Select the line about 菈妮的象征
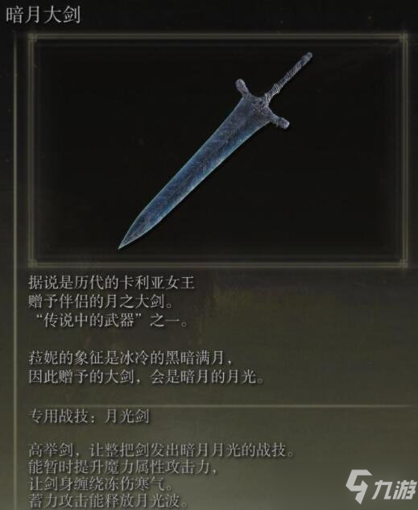The height and width of the screenshot is (510, 418). (x=130, y=358)
